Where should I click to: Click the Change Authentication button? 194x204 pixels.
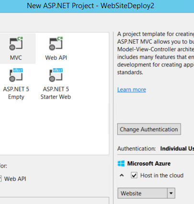(149, 129)
